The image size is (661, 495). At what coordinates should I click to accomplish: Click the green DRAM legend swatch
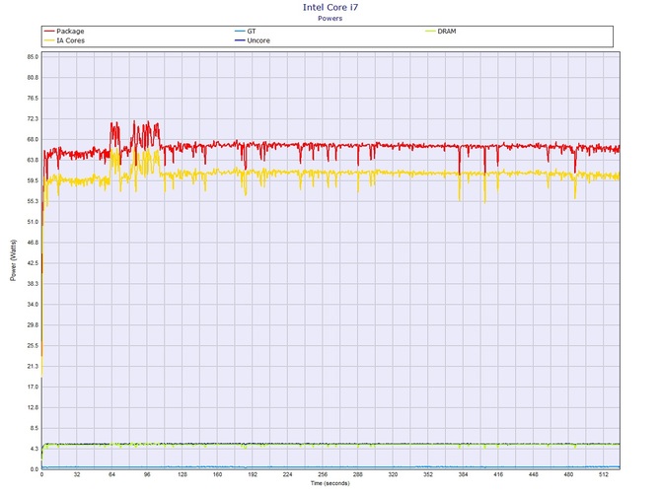click(430, 32)
